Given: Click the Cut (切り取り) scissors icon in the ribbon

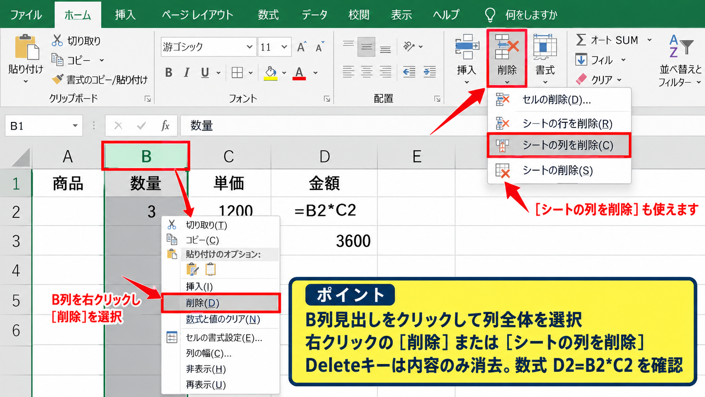Looking at the screenshot, I should pos(57,41).
